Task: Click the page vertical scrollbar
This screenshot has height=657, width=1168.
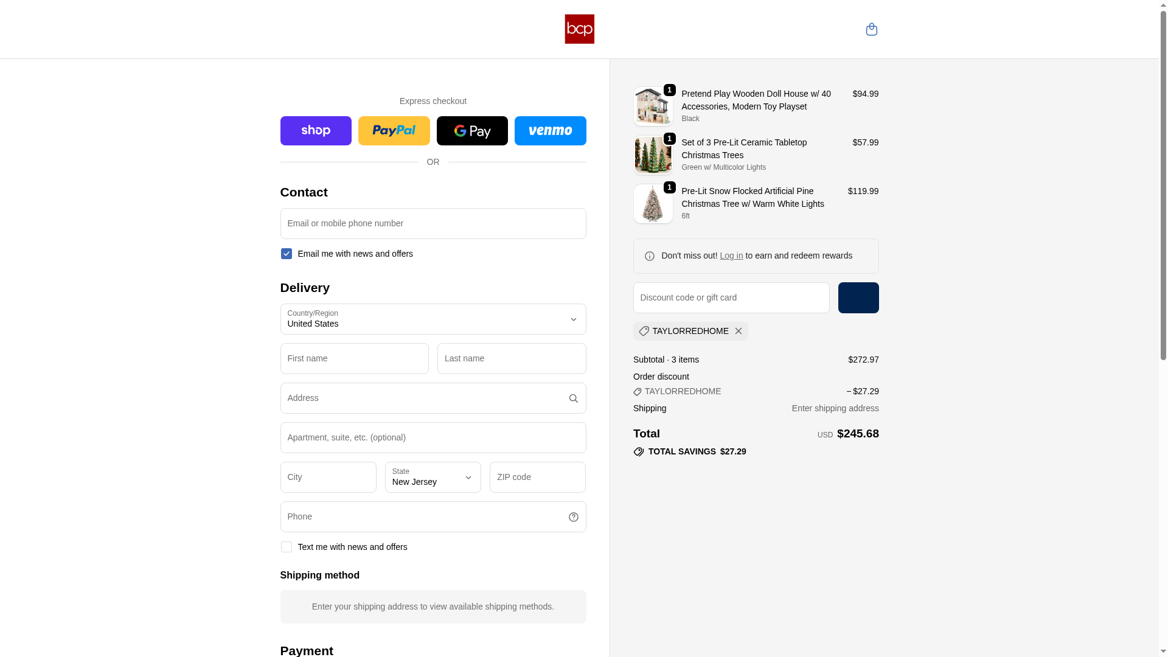Action: click(1163, 182)
